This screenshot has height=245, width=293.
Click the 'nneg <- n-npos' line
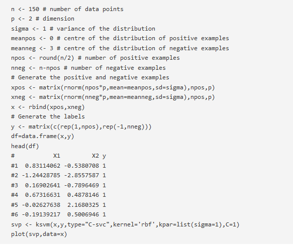coord(88,68)
